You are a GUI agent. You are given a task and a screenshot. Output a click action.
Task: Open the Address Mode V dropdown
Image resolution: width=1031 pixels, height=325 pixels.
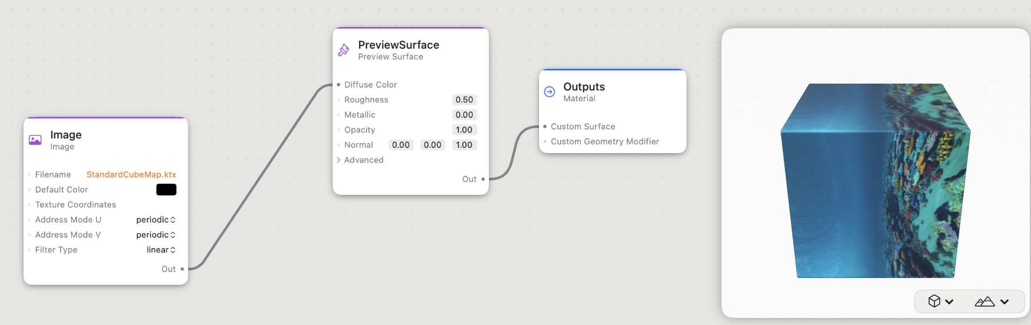(156, 235)
